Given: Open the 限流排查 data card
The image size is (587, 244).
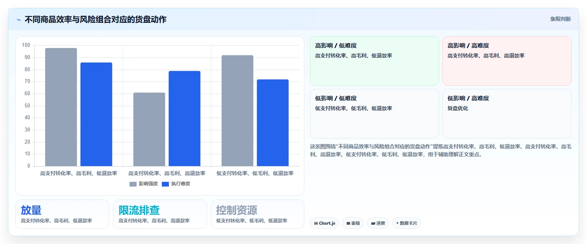Looking at the screenshot, I should click(160, 214).
